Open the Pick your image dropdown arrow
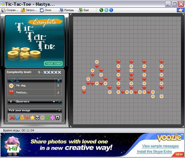185x158 pixels. [x=59, y=110]
